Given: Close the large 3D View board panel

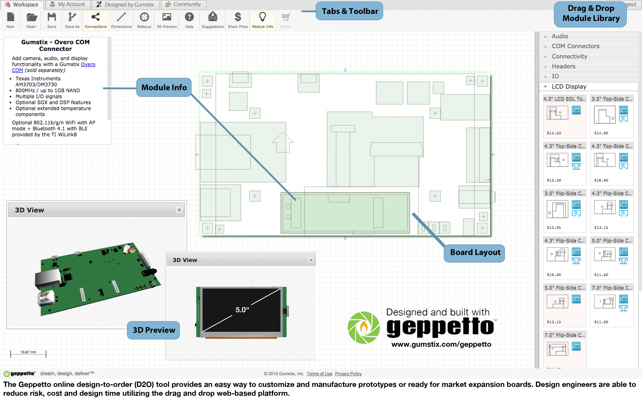Looking at the screenshot, I should tap(179, 210).
